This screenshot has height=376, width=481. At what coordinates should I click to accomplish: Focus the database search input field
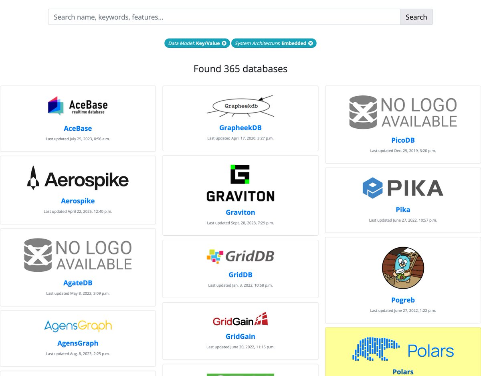pos(224,17)
